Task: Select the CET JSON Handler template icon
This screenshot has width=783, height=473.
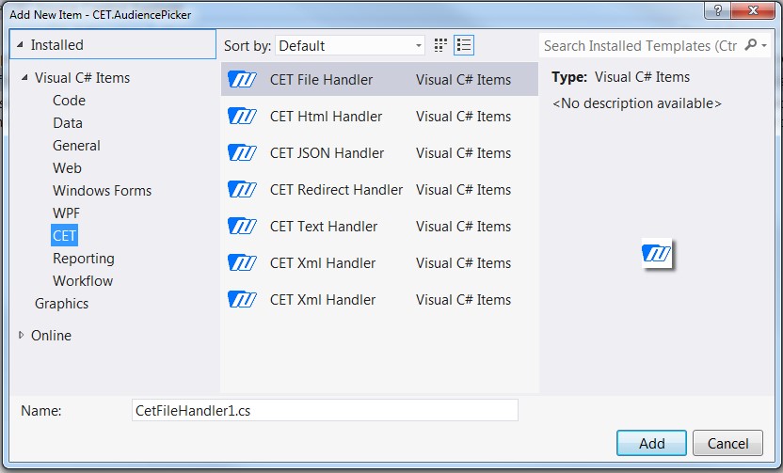Action: click(242, 152)
